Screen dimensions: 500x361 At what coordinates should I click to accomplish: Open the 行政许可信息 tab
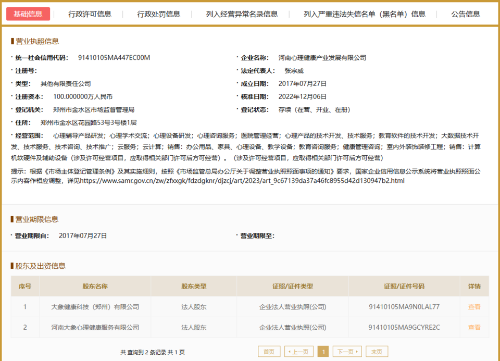point(90,14)
